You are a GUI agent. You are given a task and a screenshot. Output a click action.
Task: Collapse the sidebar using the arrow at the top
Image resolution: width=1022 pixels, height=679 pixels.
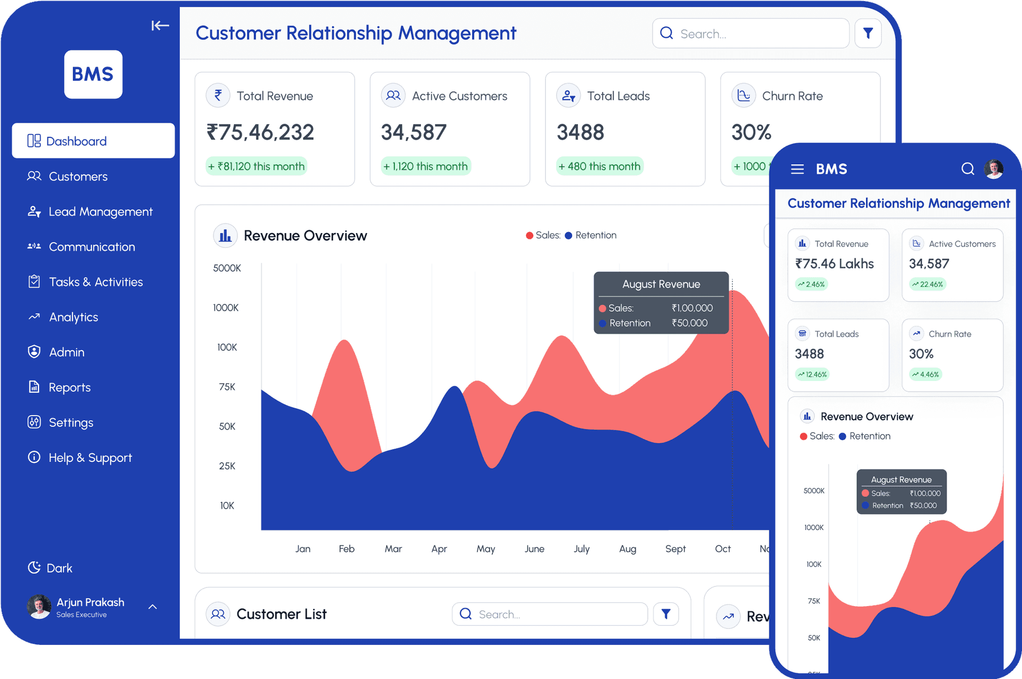click(160, 25)
